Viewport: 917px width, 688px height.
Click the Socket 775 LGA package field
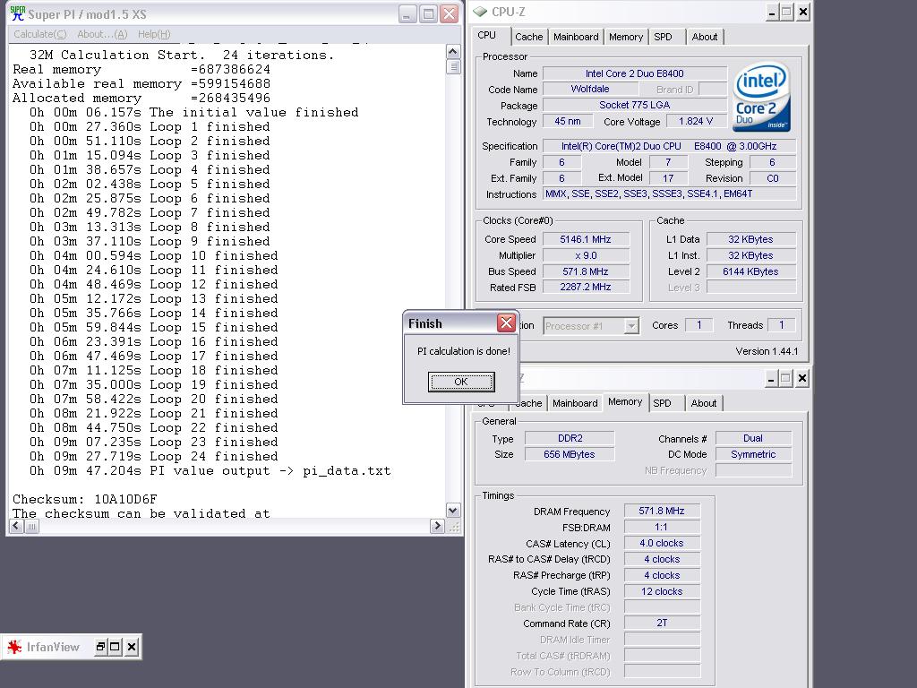(x=635, y=106)
